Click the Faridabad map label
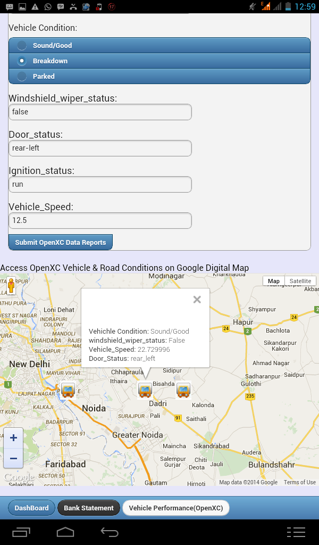 pyautogui.click(x=65, y=464)
